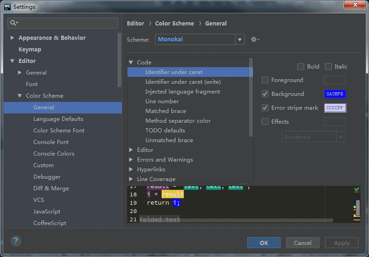Image resolution: width=369 pixels, height=257 pixels.
Task: Select Console Colors in sidebar
Action: coord(54,154)
